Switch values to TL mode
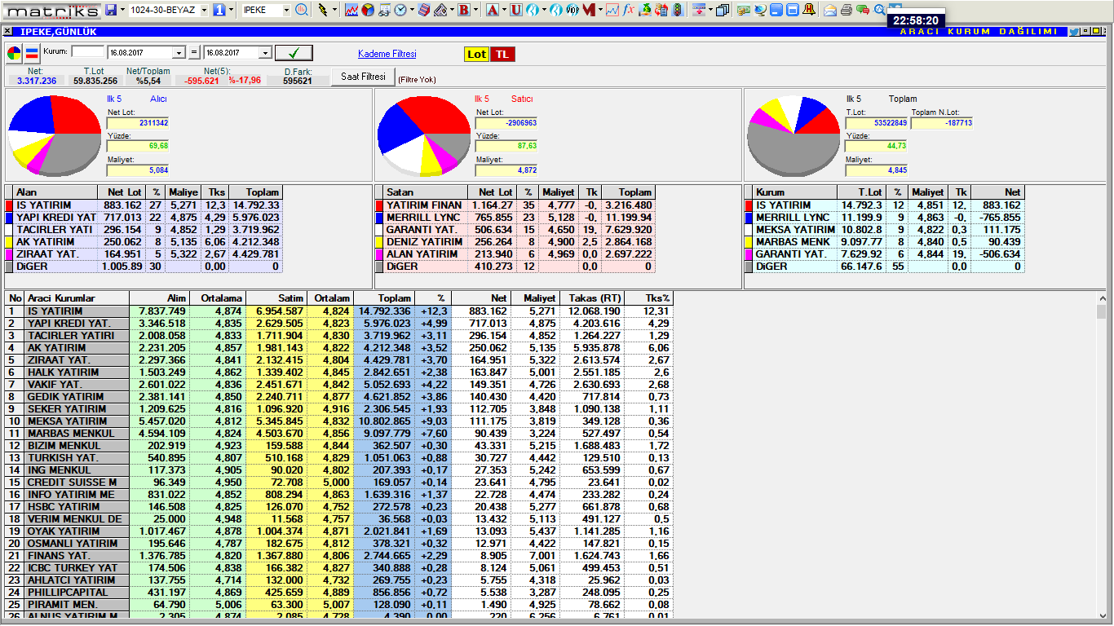This screenshot has width=1114, height=626. click(502, 54)
